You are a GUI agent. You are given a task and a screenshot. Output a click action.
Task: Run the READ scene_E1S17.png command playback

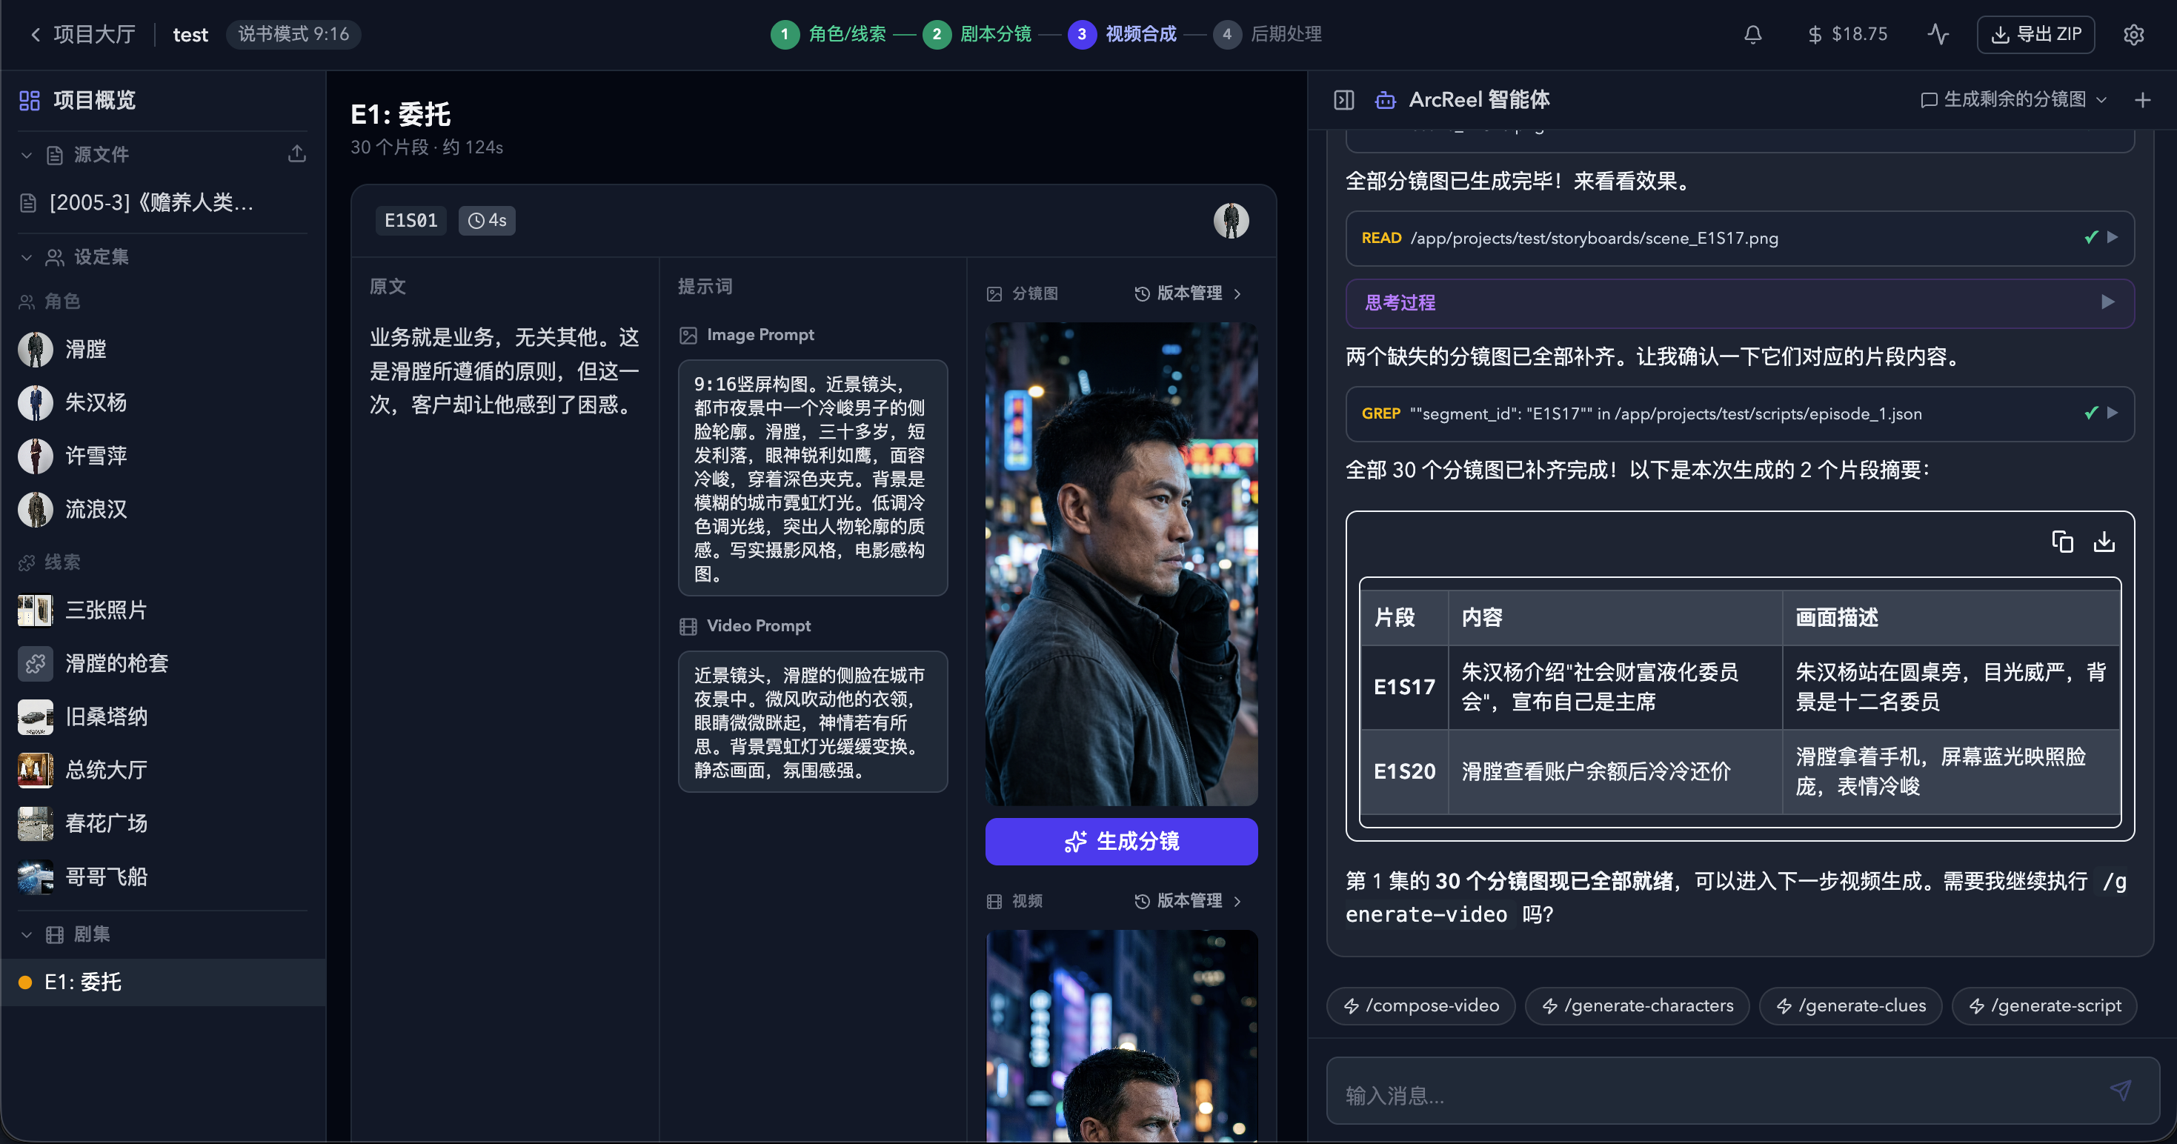click(x=2113, y=237)
